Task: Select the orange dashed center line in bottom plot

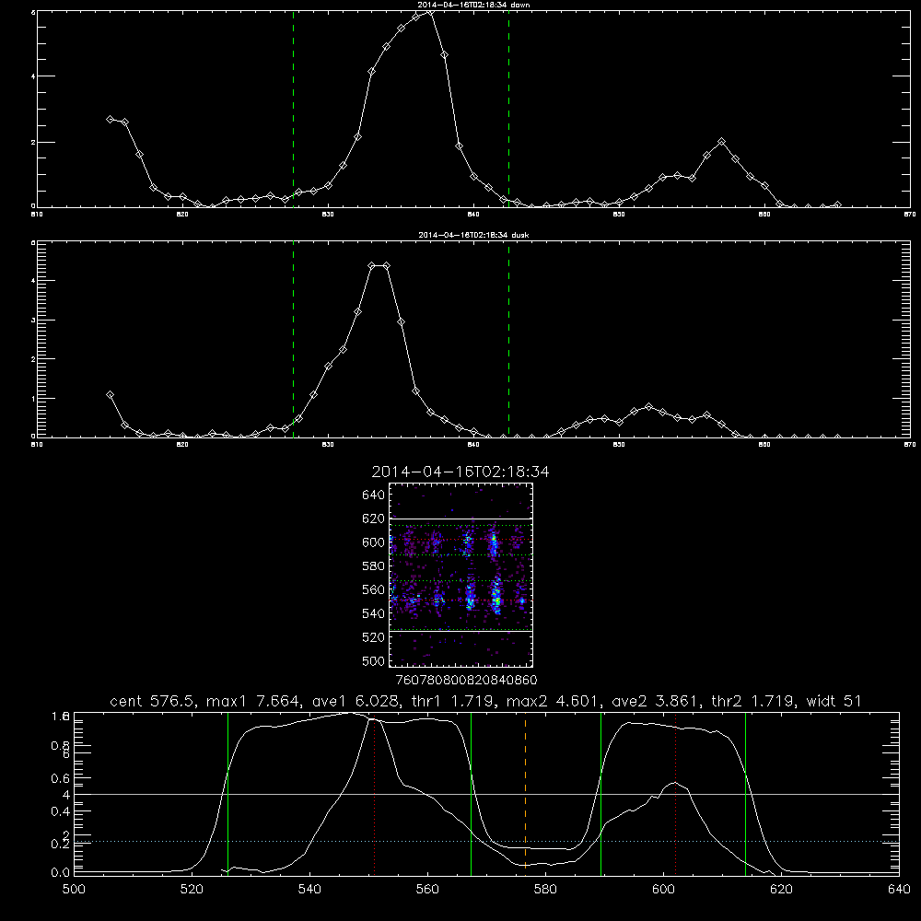Action: click(525, 793)
